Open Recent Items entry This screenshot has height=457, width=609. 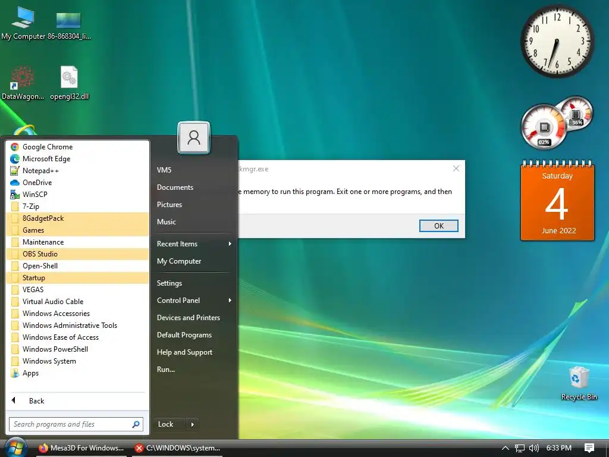tap(193, 244)
